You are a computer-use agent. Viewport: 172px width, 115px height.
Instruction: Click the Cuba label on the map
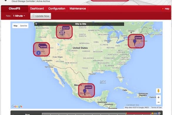[x=125, y=90]
